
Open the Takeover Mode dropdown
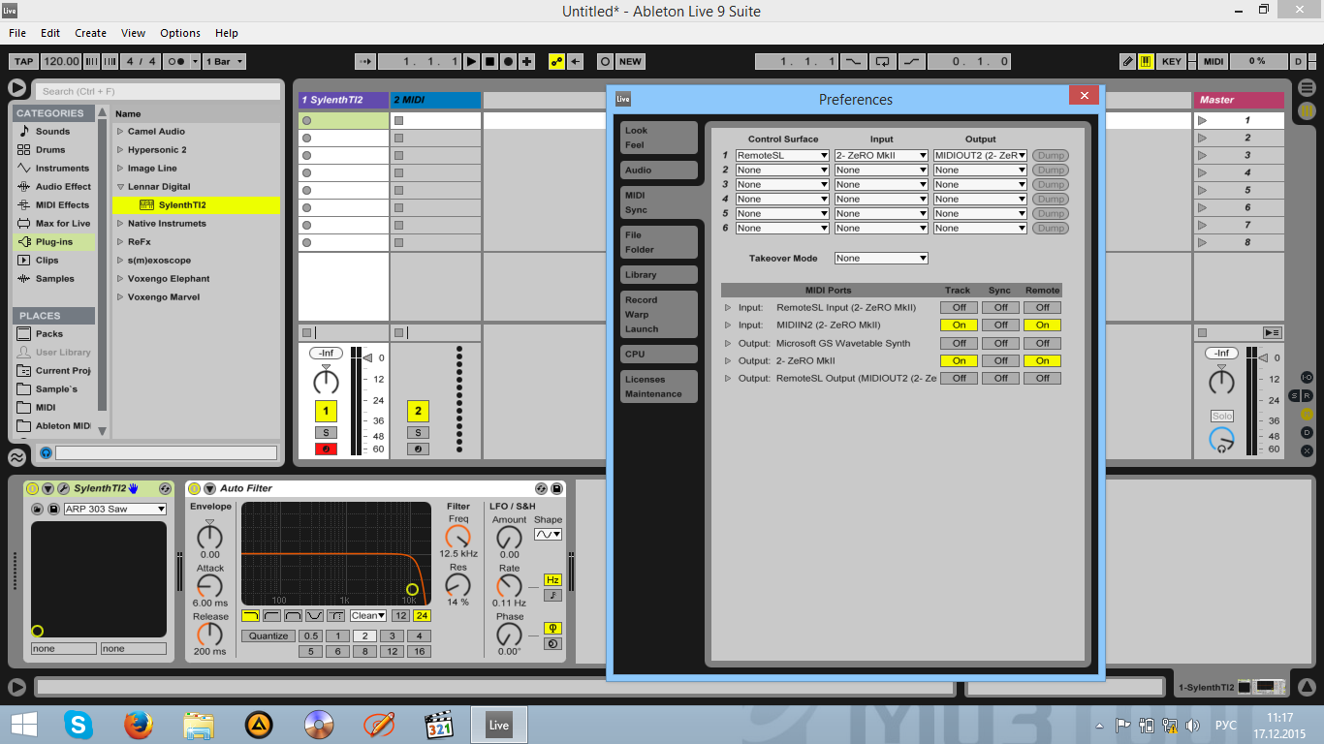(881, 259)
